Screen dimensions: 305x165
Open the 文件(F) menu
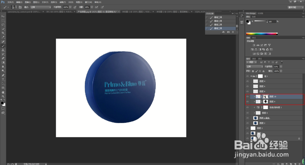click(x=10, y=2)
